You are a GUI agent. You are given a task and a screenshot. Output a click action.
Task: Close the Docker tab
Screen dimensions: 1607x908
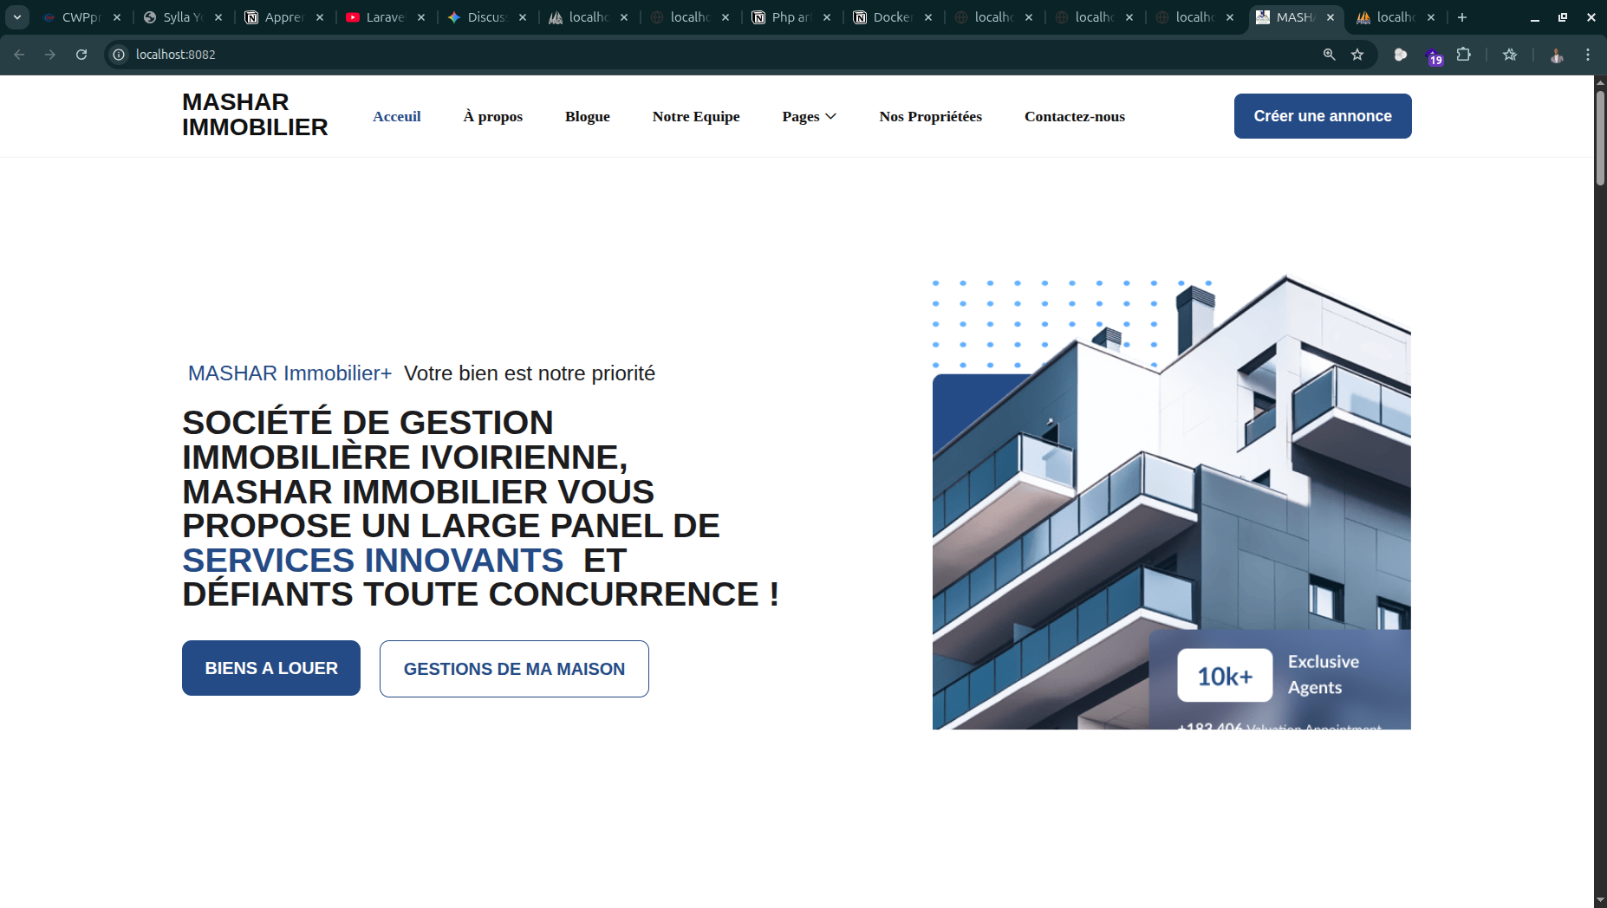[928, 17]
